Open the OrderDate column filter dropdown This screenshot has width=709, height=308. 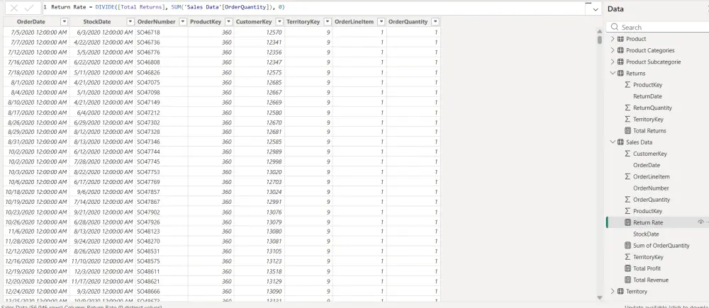coord(65,22)
